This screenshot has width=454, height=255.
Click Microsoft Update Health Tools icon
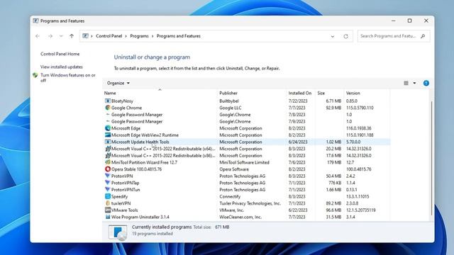coord(108,142)
